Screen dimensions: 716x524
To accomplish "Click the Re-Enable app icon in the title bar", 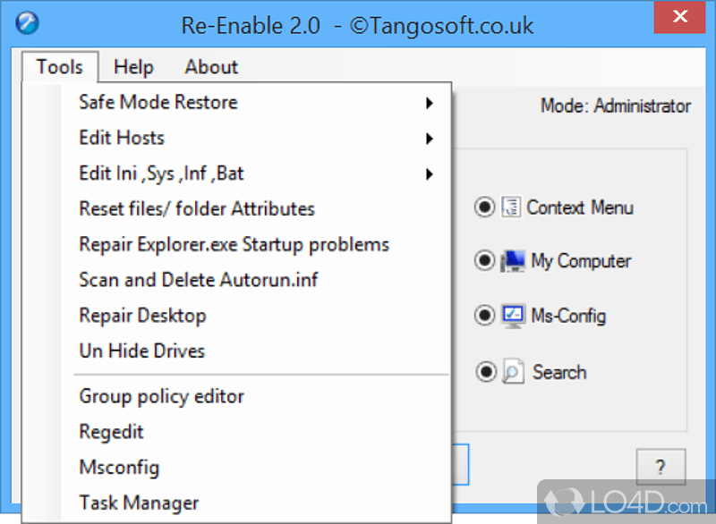I will pyautogui.click(x=27, y=21).
